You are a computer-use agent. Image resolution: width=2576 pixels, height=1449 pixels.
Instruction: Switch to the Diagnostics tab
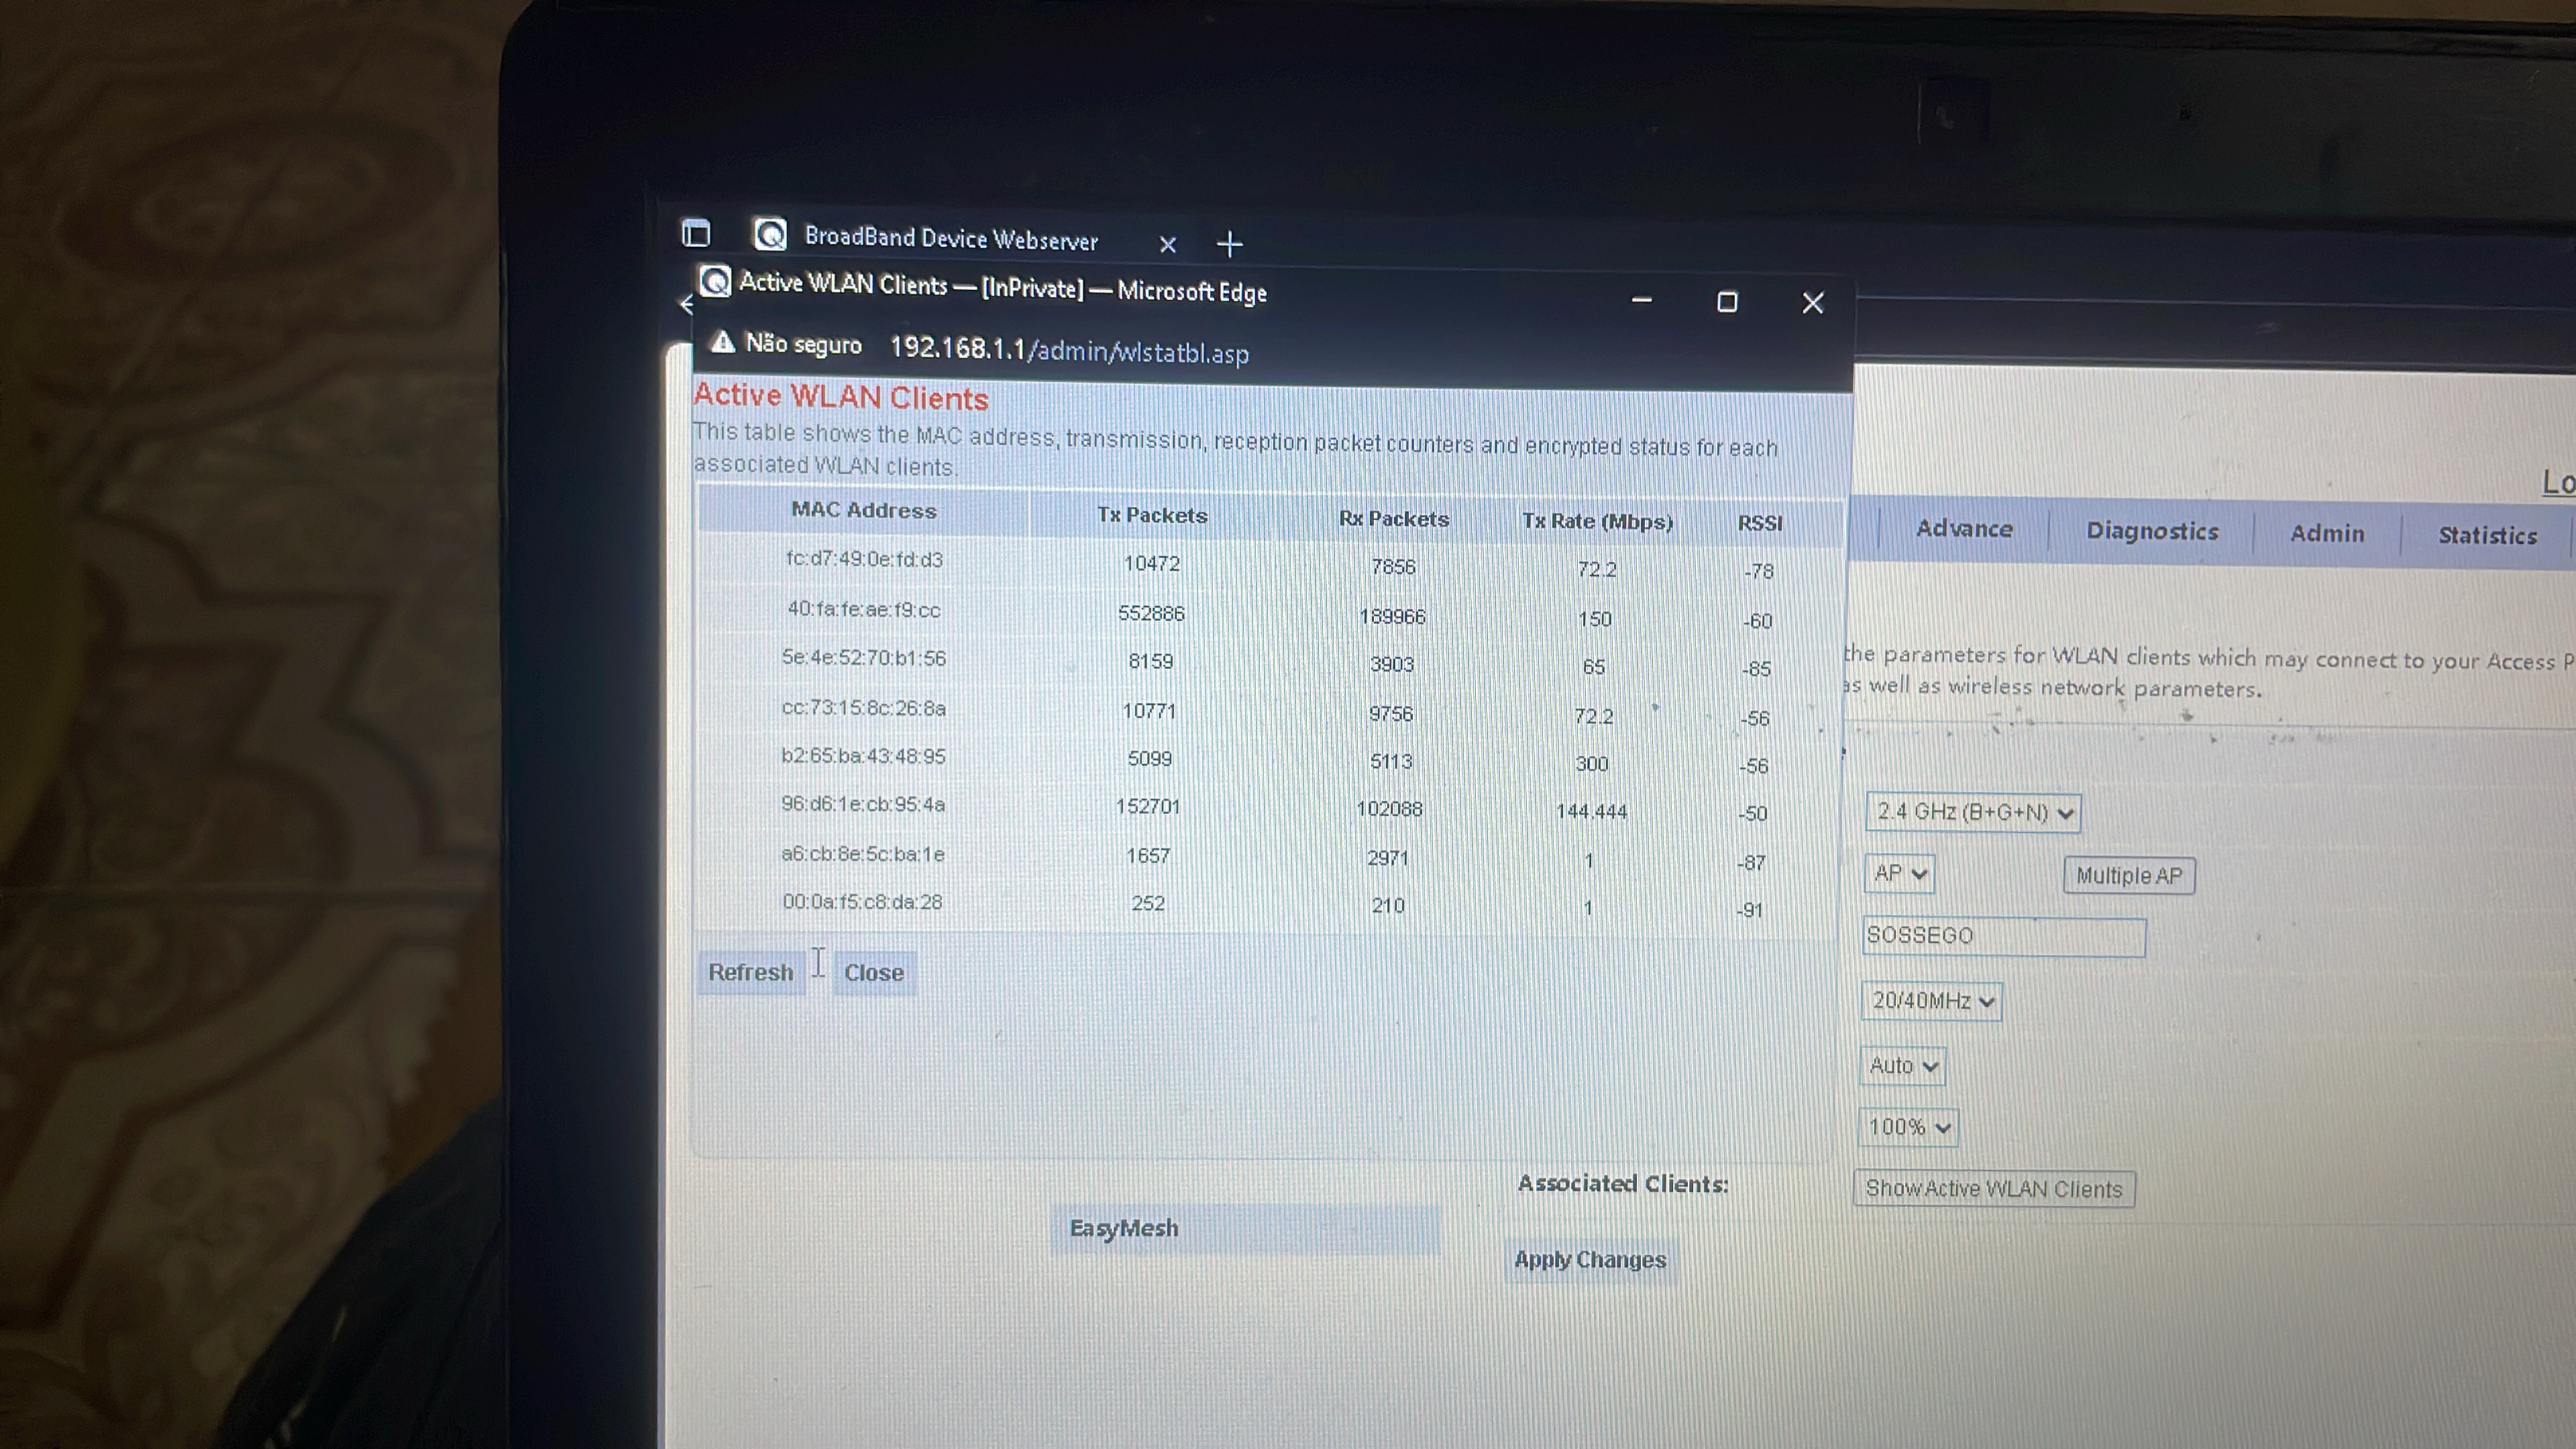click(x=2151, y=531)
